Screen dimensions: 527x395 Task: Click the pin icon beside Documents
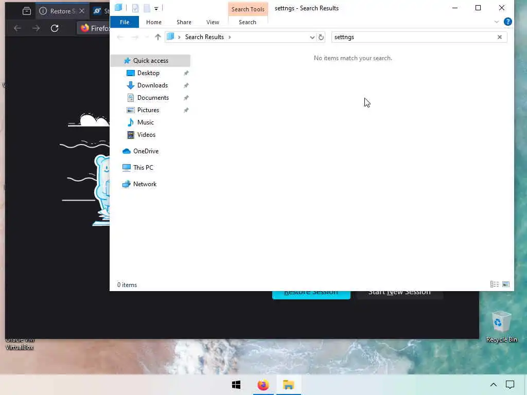point(186,98)
